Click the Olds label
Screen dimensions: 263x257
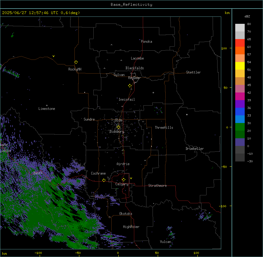[118, 120]
